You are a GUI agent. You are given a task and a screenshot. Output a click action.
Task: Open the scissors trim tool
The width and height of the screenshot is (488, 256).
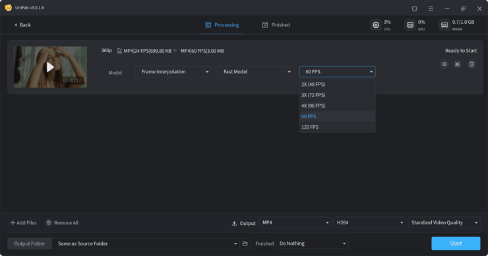click(x=457, y=64)
